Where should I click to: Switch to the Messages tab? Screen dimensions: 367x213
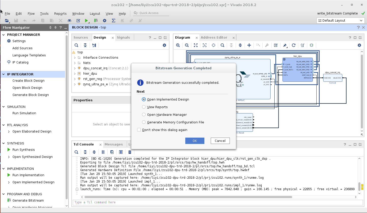(x=114, y=144)
